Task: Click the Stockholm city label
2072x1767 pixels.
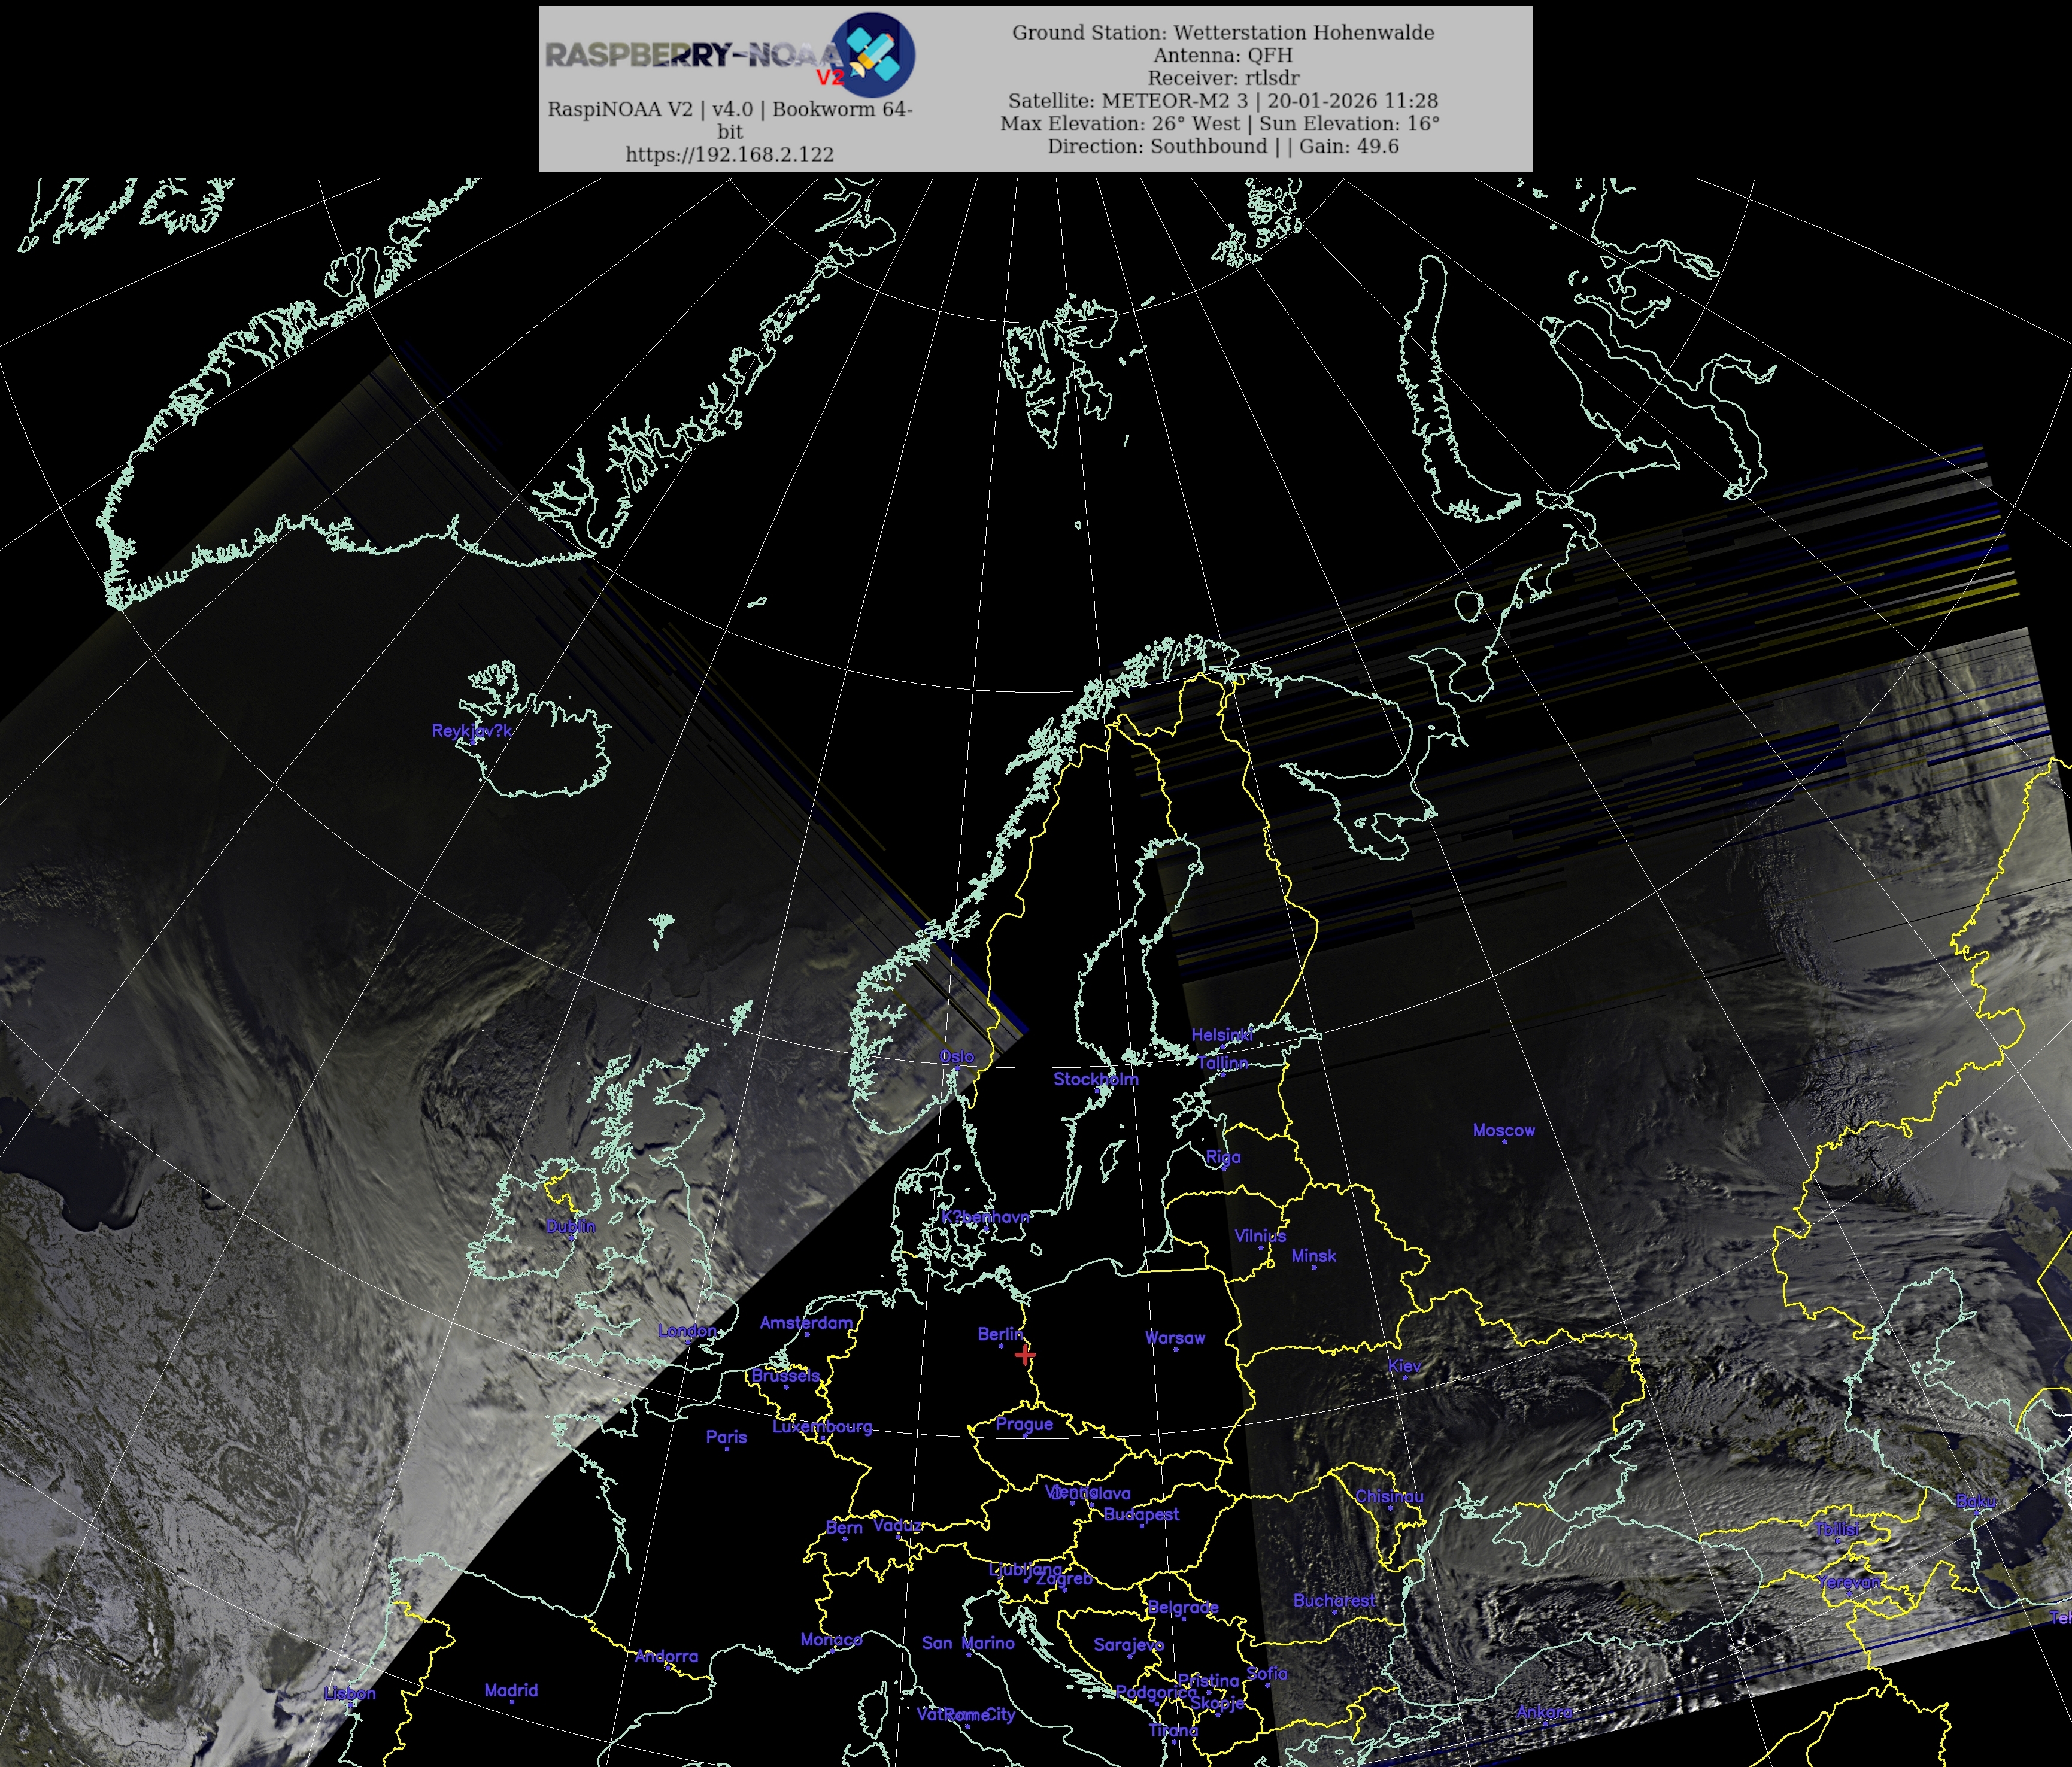Action: tap(1095, 1079)
